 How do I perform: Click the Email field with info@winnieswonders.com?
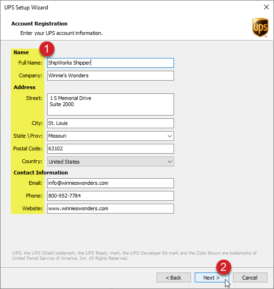110,183
